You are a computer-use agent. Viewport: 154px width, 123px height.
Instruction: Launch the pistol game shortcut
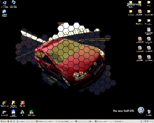coord(5,113)
